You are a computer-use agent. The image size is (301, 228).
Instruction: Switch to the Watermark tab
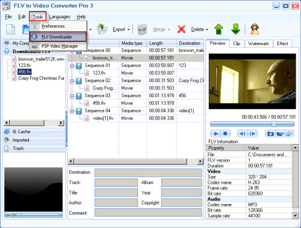pyautogui.click(x=258, y=43)
